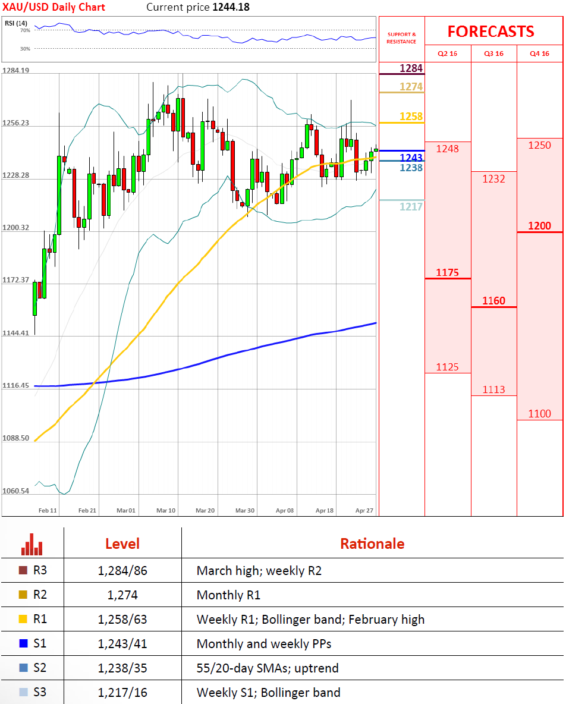566x704 pixels.
Task: Click Q3 16 lower forecast 1113
Action: pos(493,389)
